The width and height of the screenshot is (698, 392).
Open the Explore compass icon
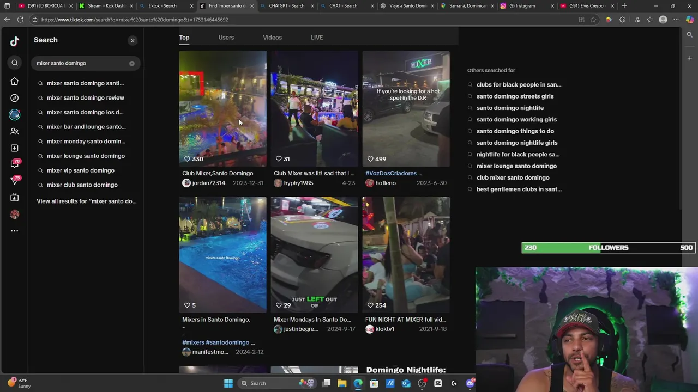click(15, 98)
